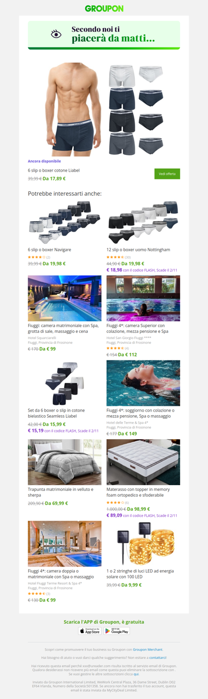208x699 pixels.
Task: Open Trapunta matrimoniale in velluto e sherpa
Action: [61, 493]
